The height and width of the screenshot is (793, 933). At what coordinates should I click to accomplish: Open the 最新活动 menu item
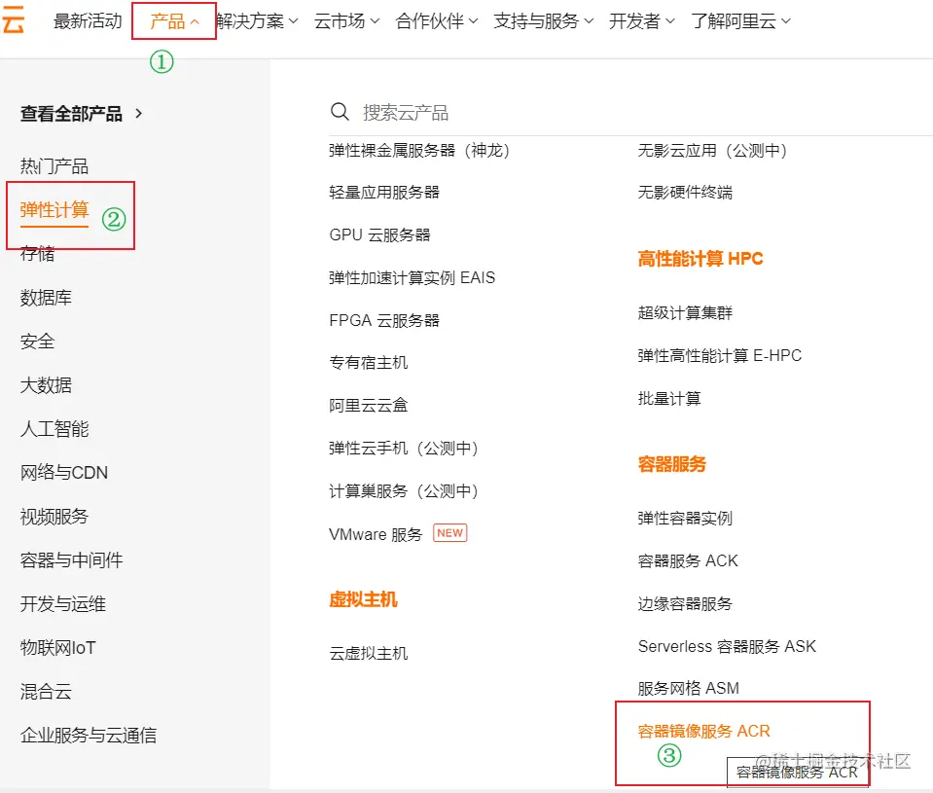88,20
